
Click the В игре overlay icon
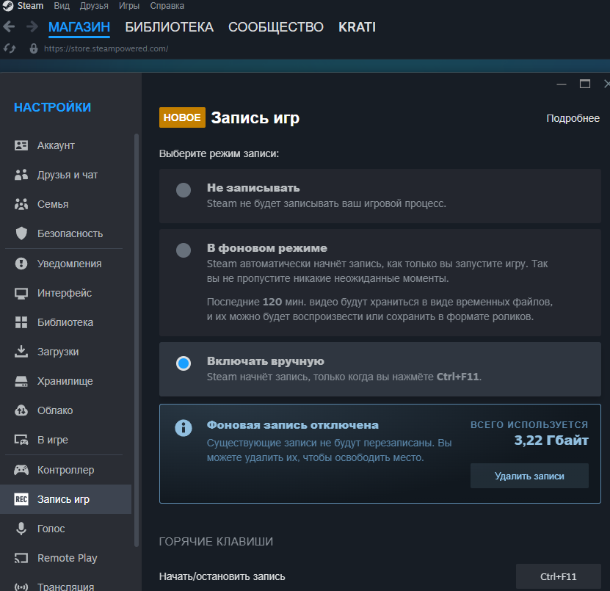pyautogui.click(x=21, y=440)
